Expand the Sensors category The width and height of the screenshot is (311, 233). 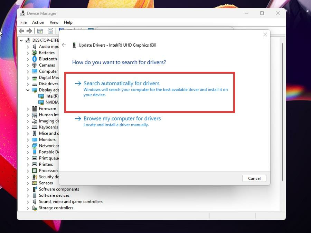[28, 183]
